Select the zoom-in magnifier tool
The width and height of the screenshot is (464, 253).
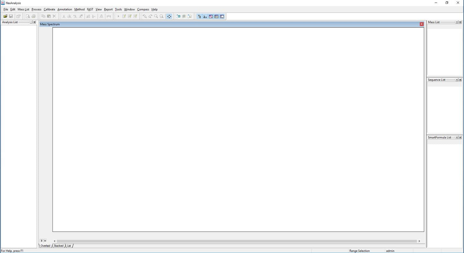(156, 16)
